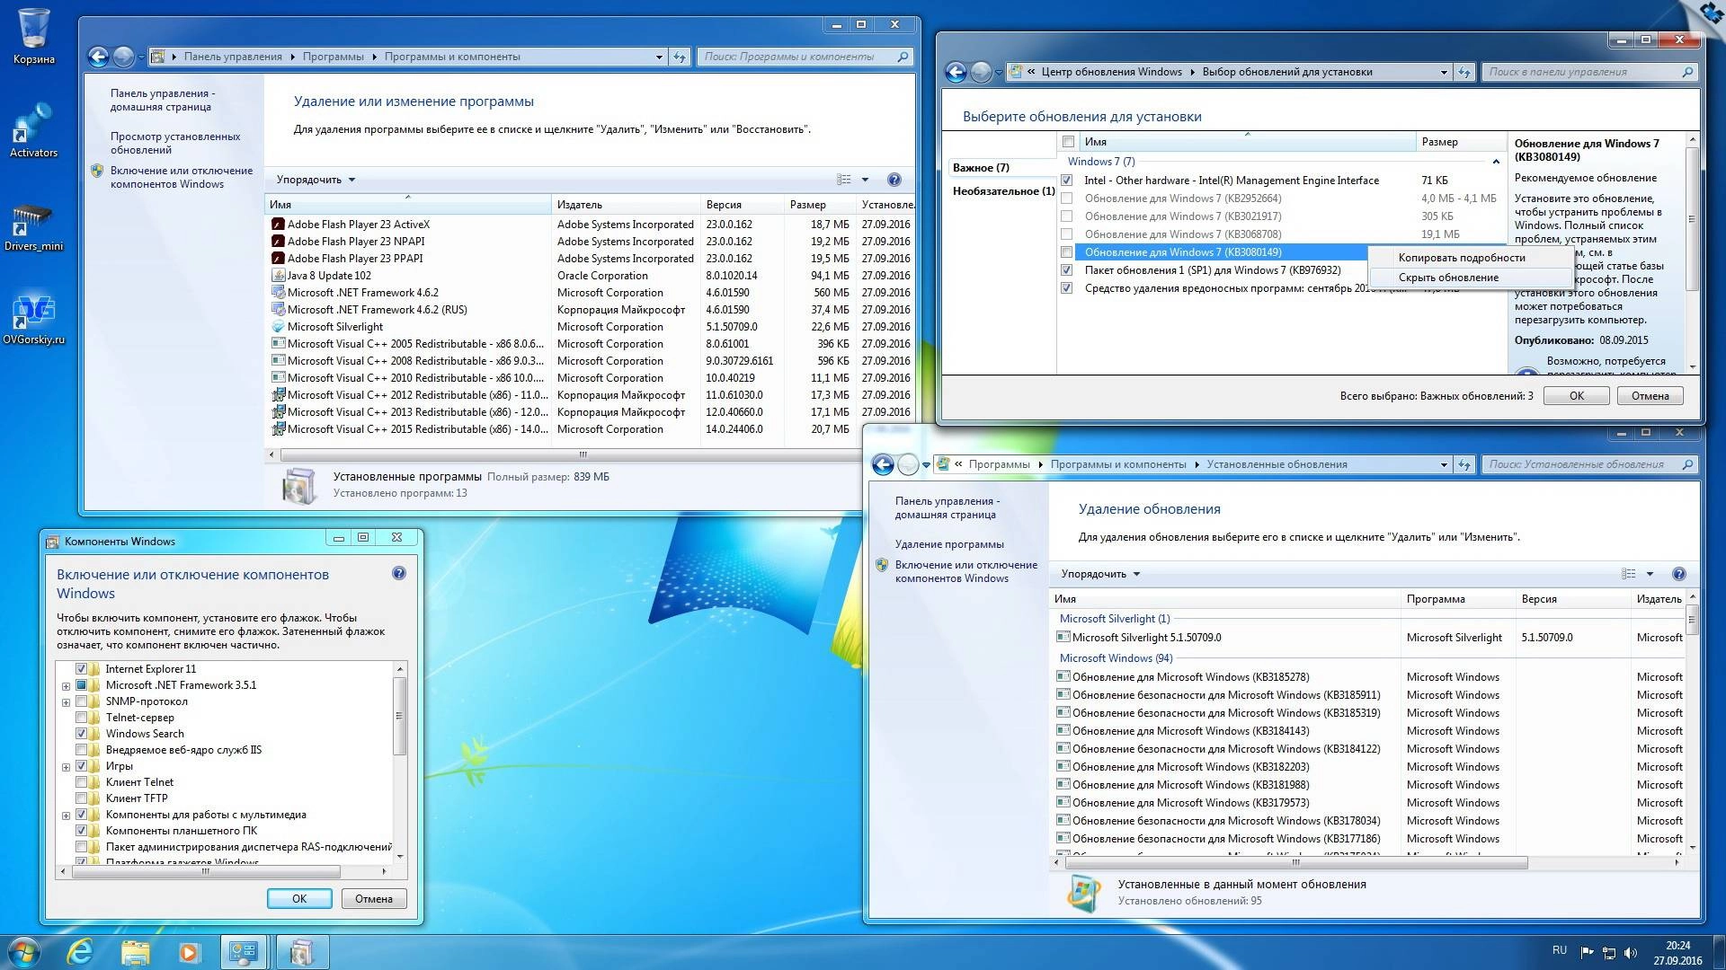Viewport: 1726px width, 970px height.
Task: Click the Help question-mark icon in Программы и компоненты
Action: click(894, 180)
